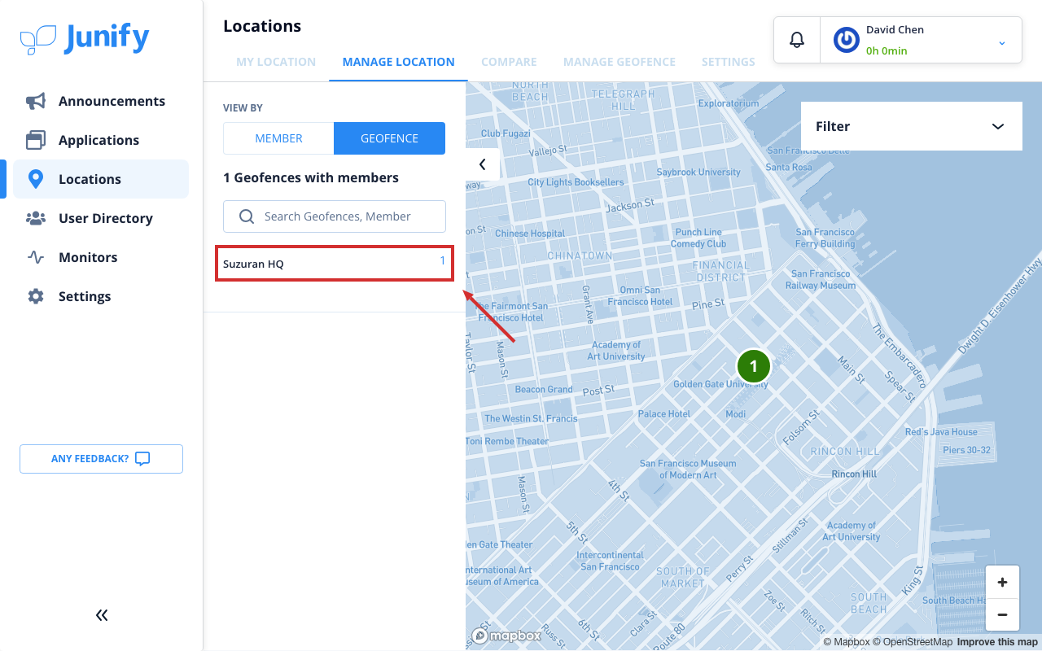Select the Suzuran HQ geofence row
Image resolution: width=1042 pixels, height=651 pixels.
(335, 264)
